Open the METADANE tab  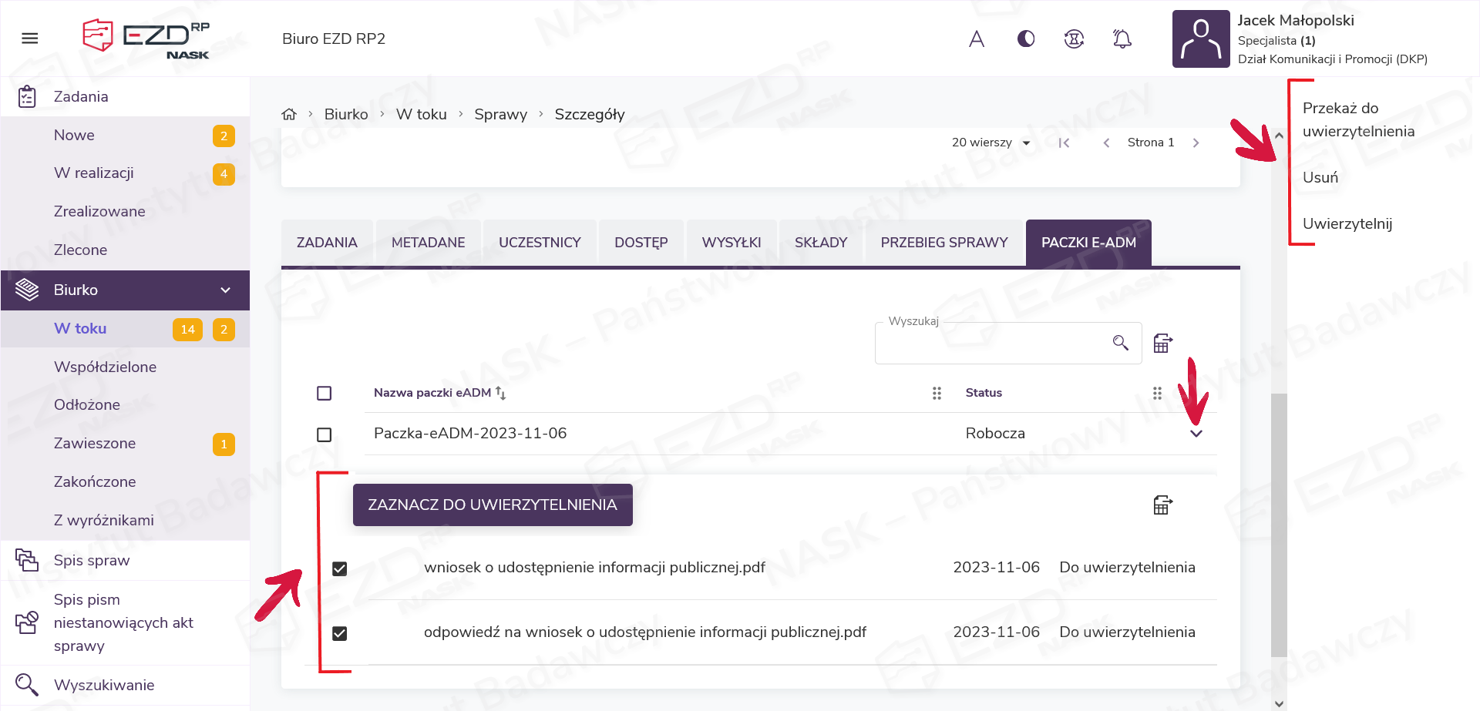coord(428,243)
